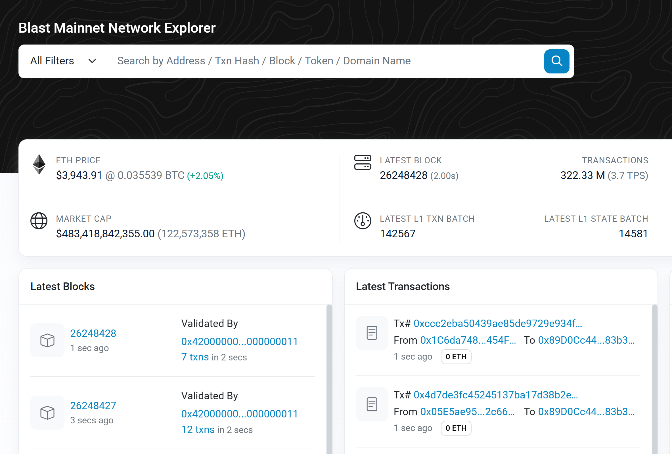Click transaction hash starting with 0xccc2eba50439
The width and height of the screenshot is (672, 454).
(498, 324)
